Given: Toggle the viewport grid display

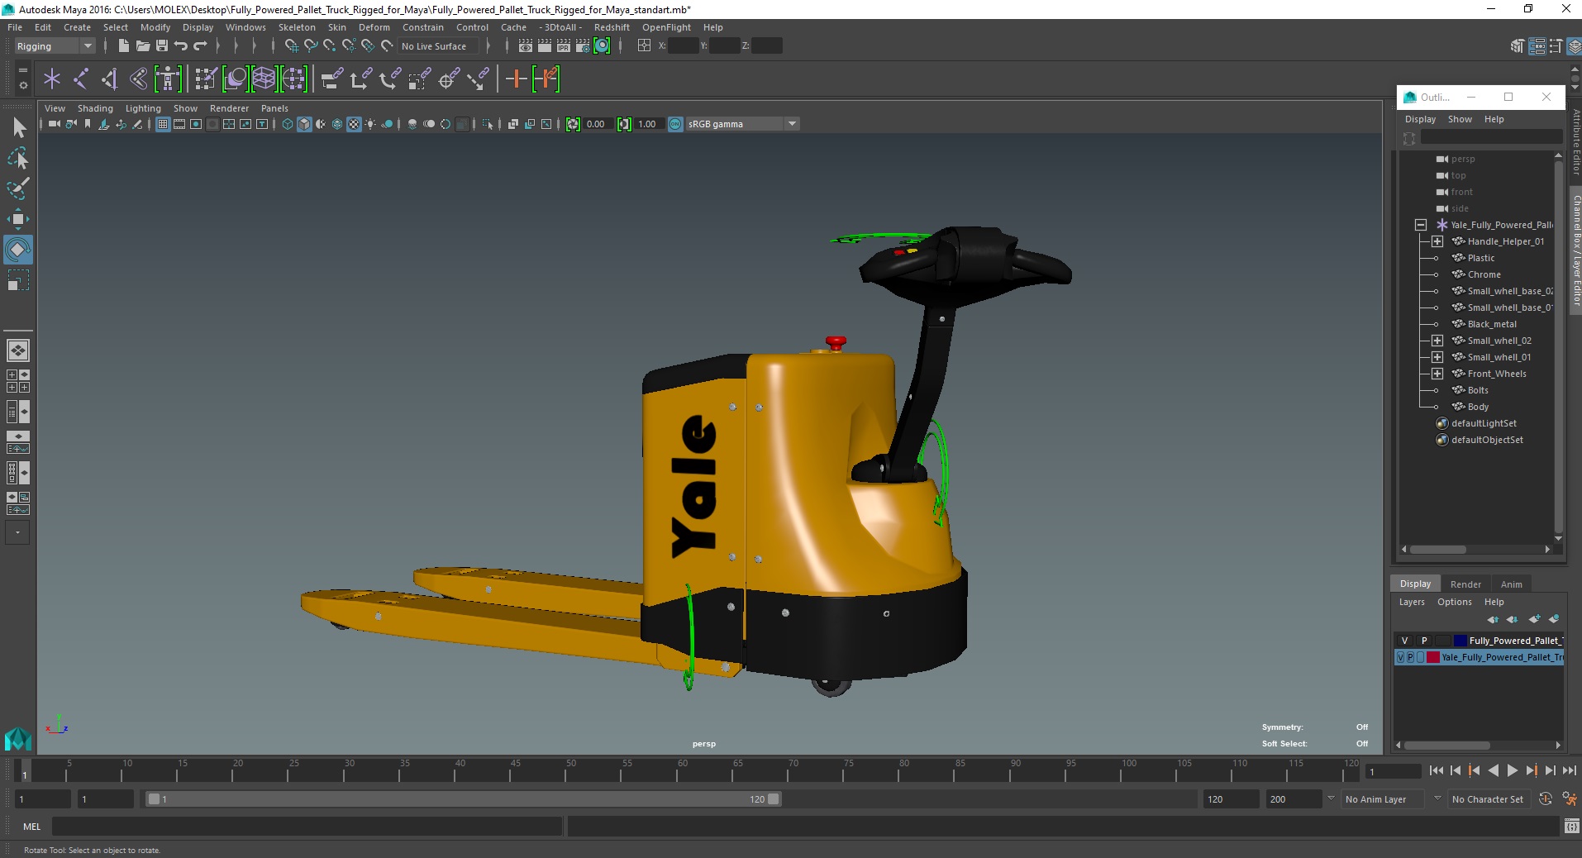Looking at the screenshot, I should tap(163, 124).
